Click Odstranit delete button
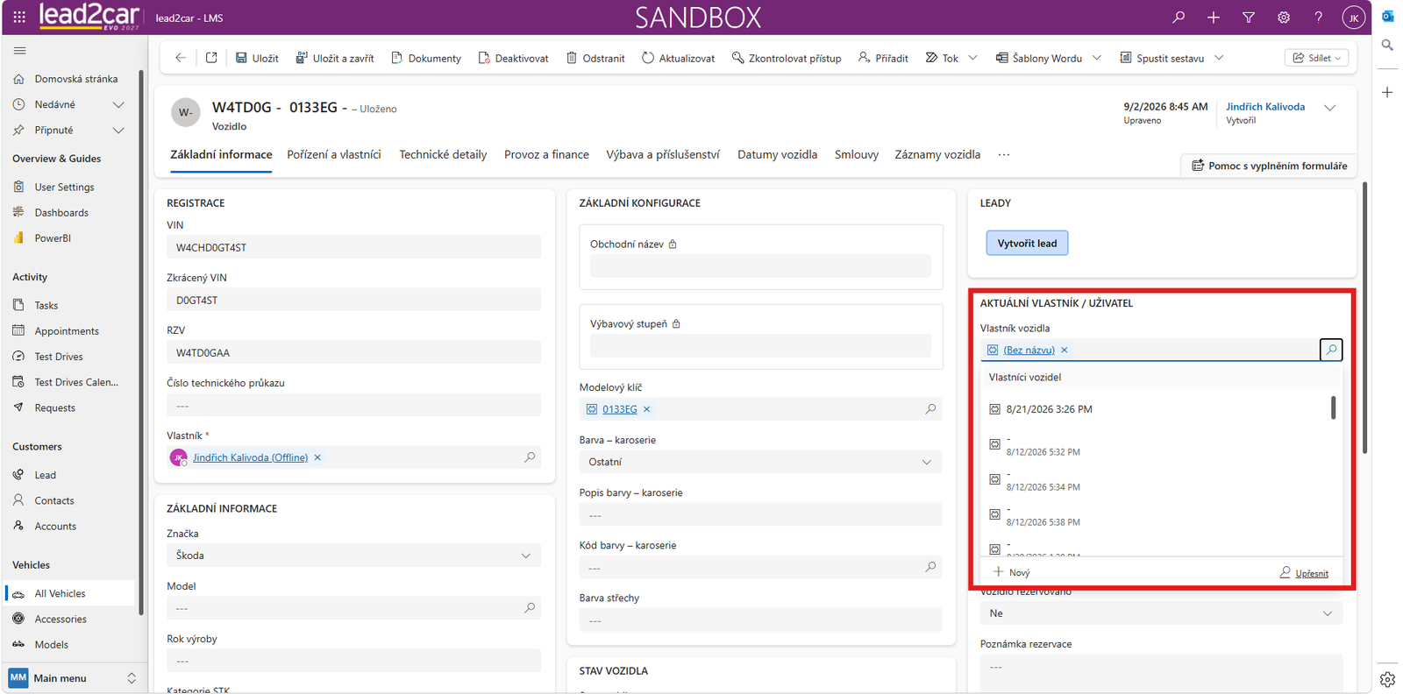The image size is (1403, 694). 595,58
